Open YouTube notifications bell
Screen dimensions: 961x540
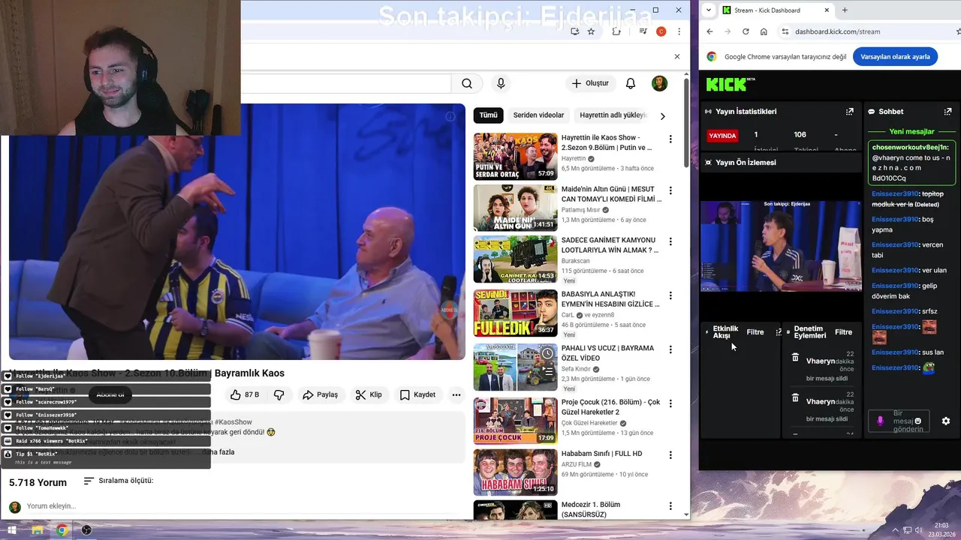click(631, 83)
